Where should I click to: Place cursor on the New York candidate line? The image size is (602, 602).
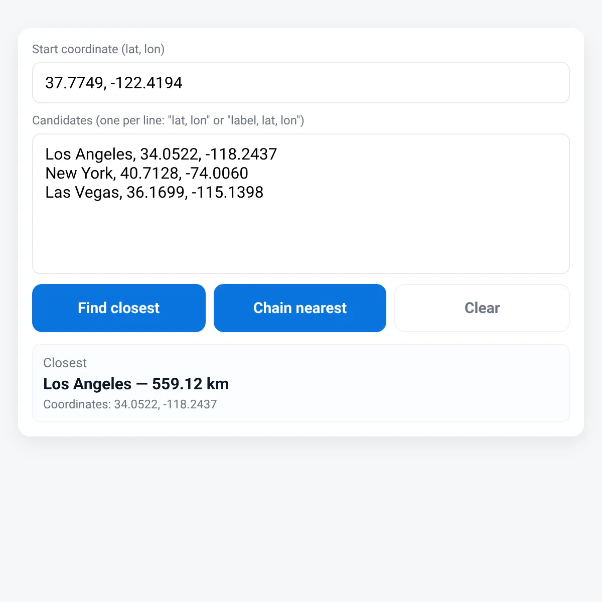pyautogui.click(x=146, y=173)
